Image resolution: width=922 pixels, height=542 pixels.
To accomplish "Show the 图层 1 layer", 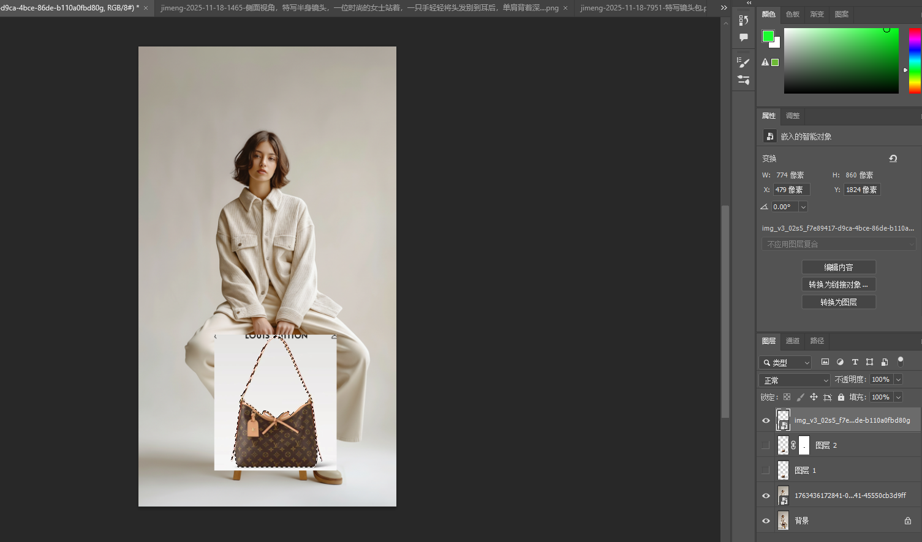I will pyautogui.click(x=766, y=470).
